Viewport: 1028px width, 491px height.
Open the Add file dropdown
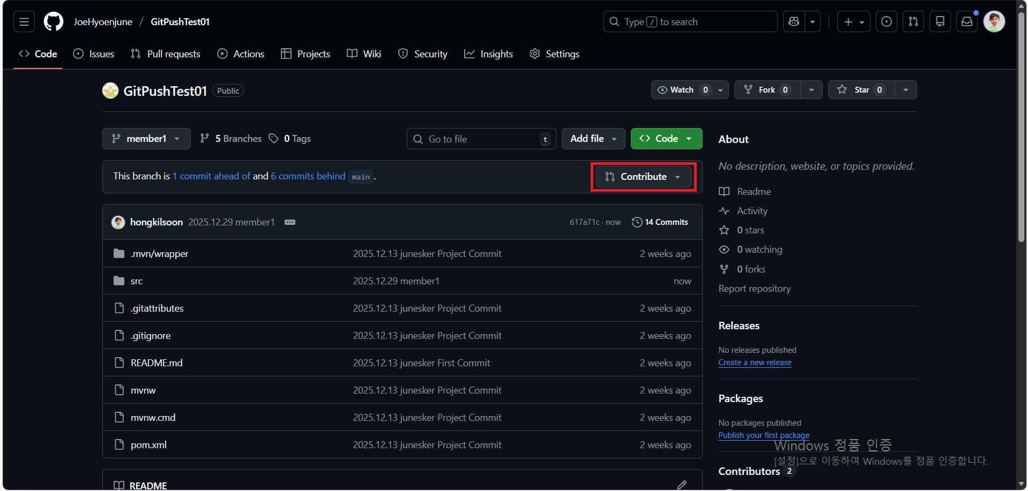pos(593,139)
